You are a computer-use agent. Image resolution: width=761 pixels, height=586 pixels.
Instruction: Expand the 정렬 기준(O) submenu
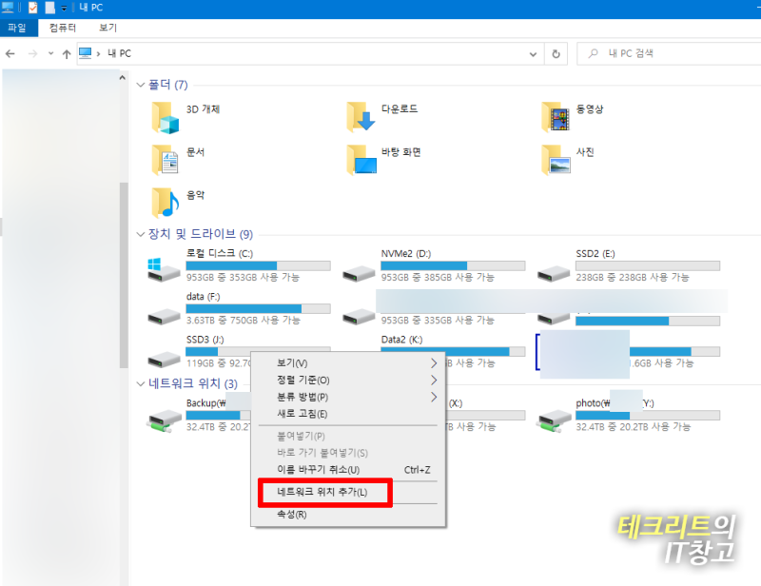(348, 381)
